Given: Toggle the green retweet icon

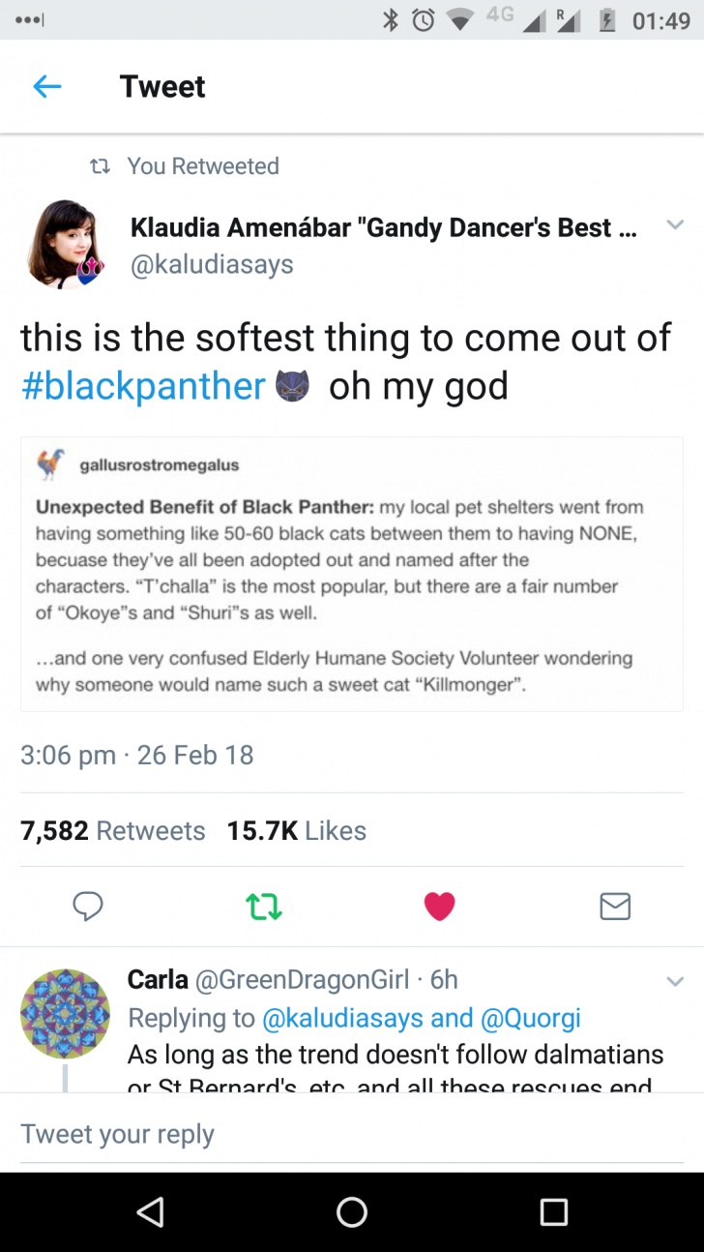Looking at the screenshot, I should [x=264, y=906].
